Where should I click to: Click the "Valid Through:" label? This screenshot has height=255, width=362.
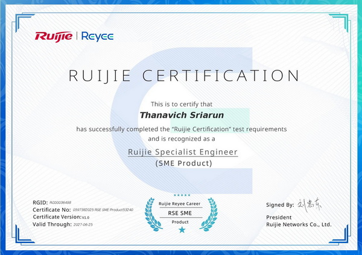click(52, 224)
